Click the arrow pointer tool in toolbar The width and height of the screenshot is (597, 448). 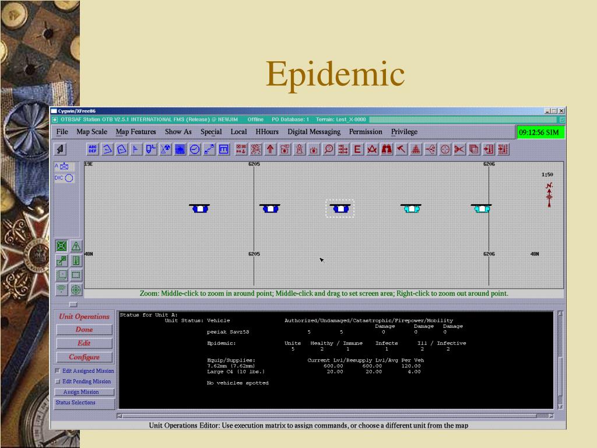61,149
